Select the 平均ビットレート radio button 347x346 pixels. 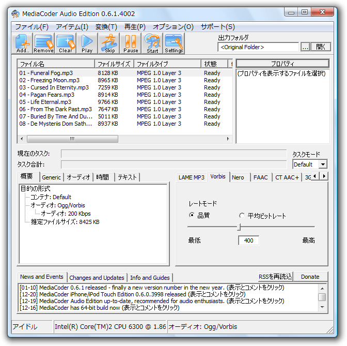pyautogui.click(x=242, y=216)
